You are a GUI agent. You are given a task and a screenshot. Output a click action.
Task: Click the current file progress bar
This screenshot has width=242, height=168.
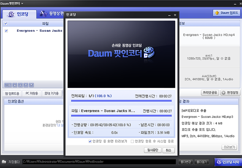(x=121, y=115)
